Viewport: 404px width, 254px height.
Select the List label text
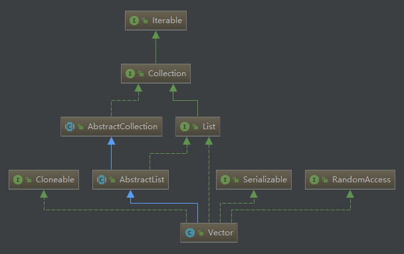pyautogui.click(x=209, y=127)
